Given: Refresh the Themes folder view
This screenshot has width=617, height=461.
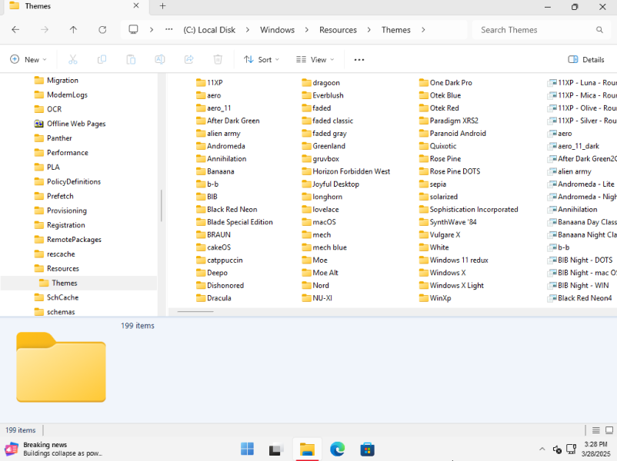Looking at the screenshot, I should click(102, 29).
